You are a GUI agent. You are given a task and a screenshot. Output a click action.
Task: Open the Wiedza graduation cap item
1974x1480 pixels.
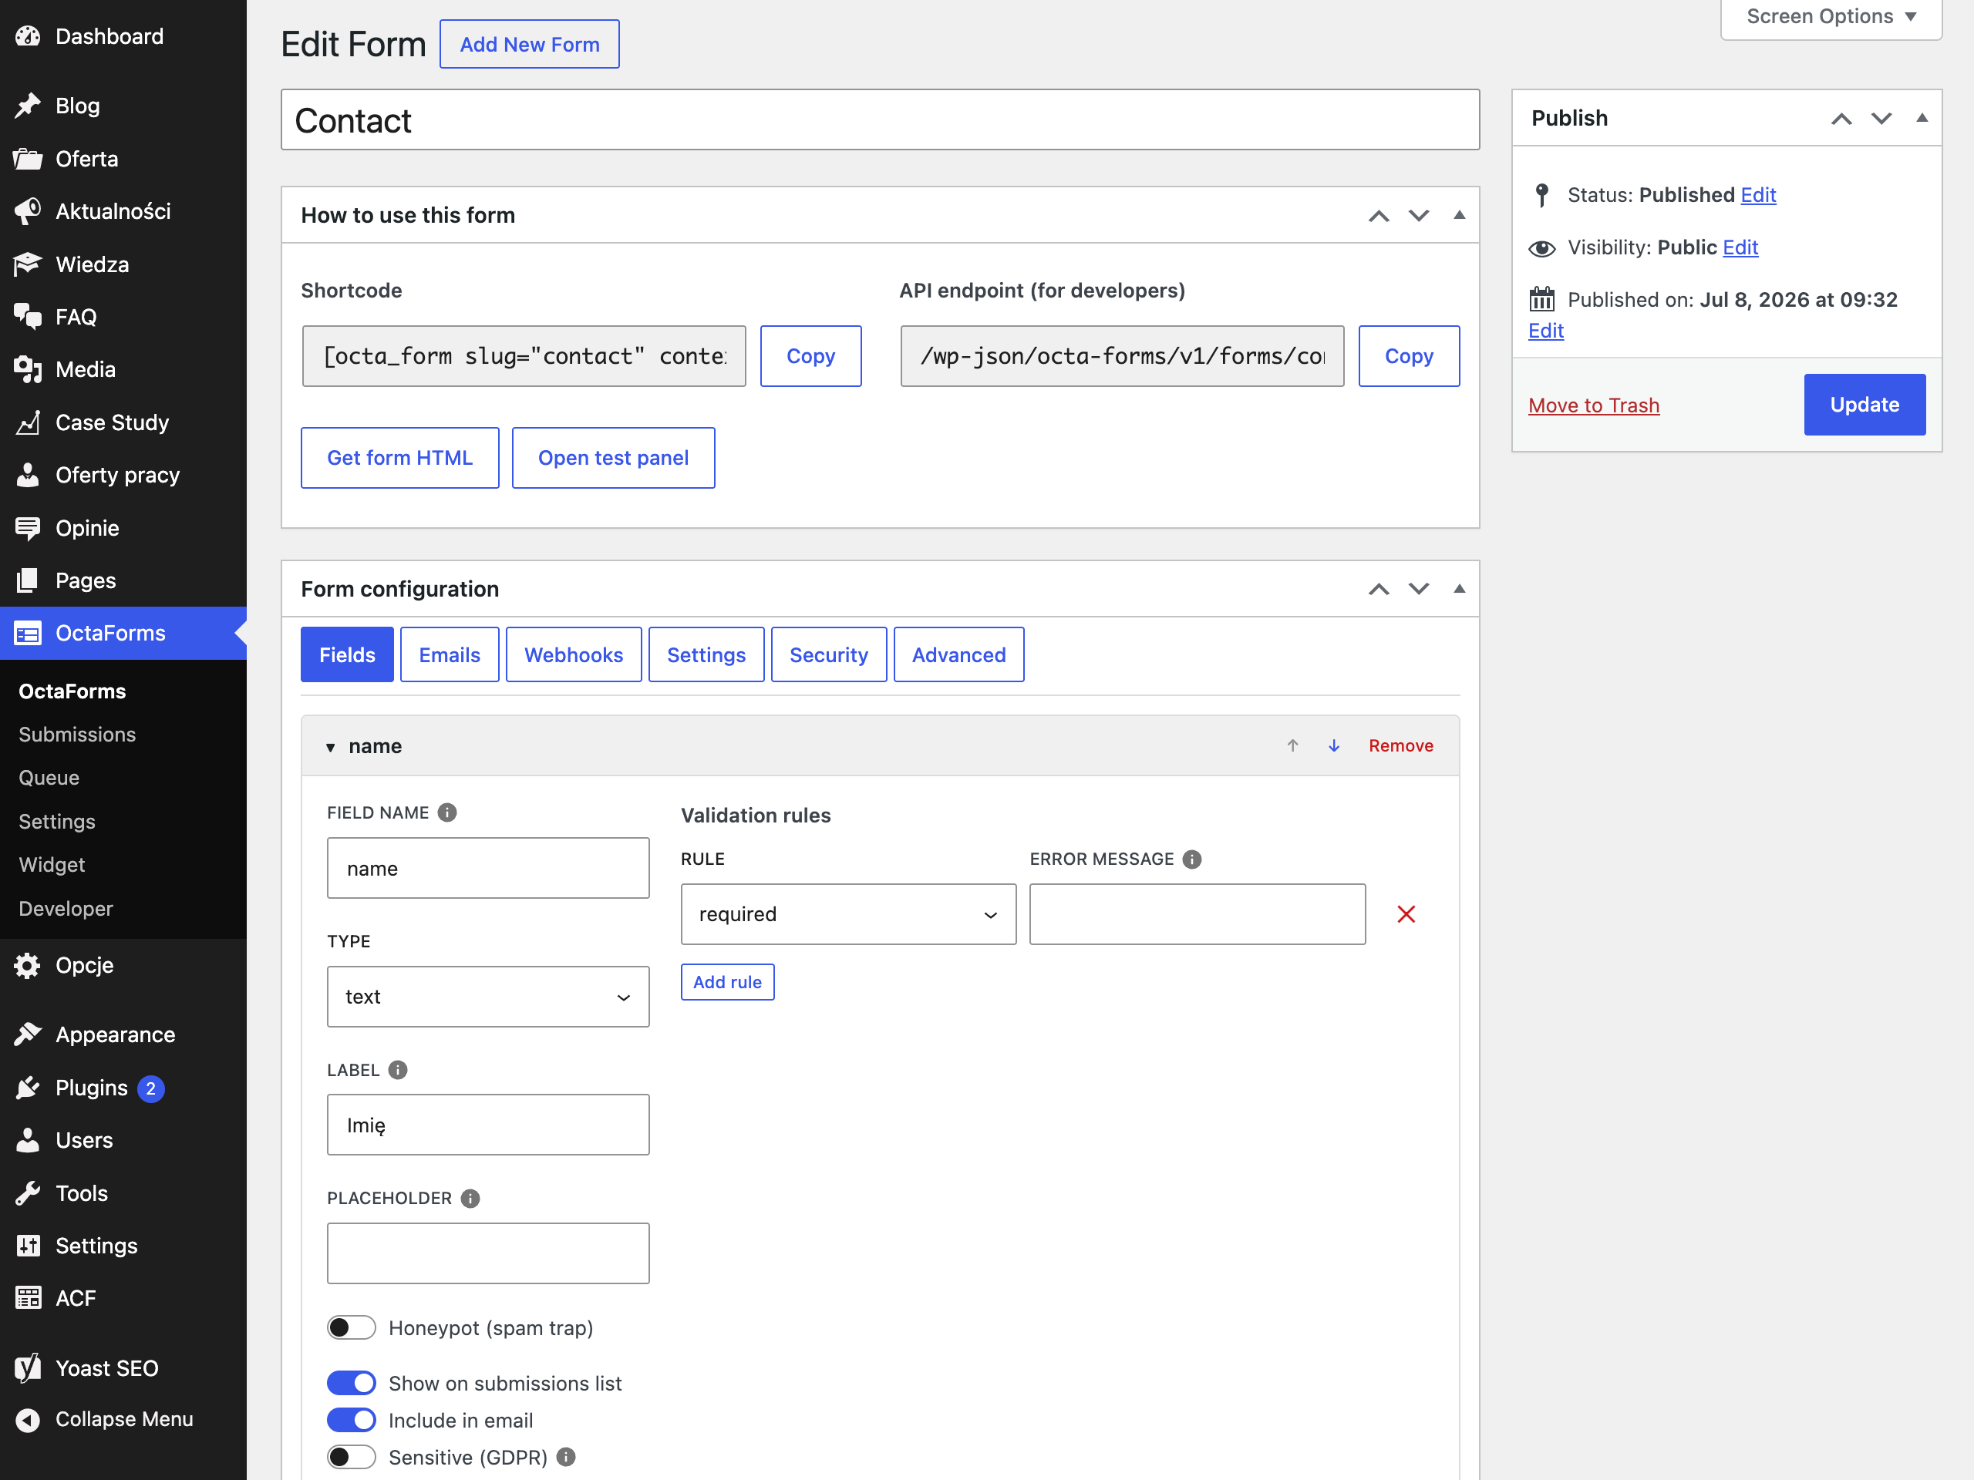[x=123, y=264]
